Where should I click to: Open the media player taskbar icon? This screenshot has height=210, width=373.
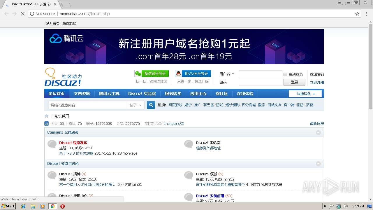[x=43, y=206]
